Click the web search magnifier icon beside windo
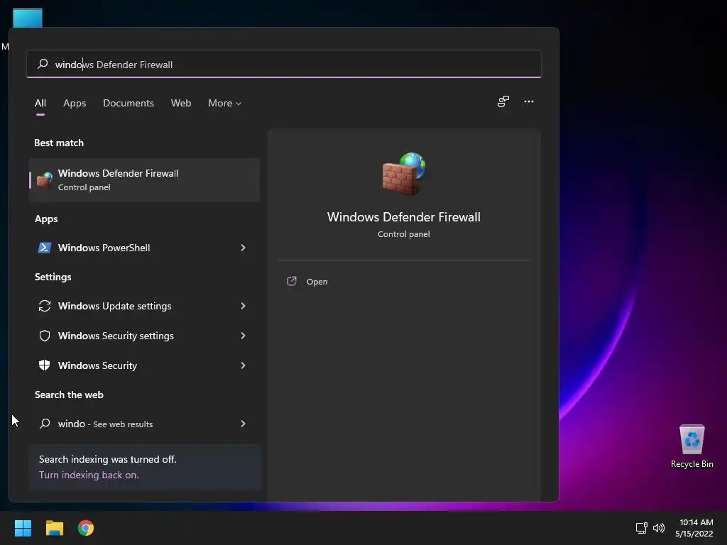The height and width of the screenshot is (545, 727). (x=45, y=423)
